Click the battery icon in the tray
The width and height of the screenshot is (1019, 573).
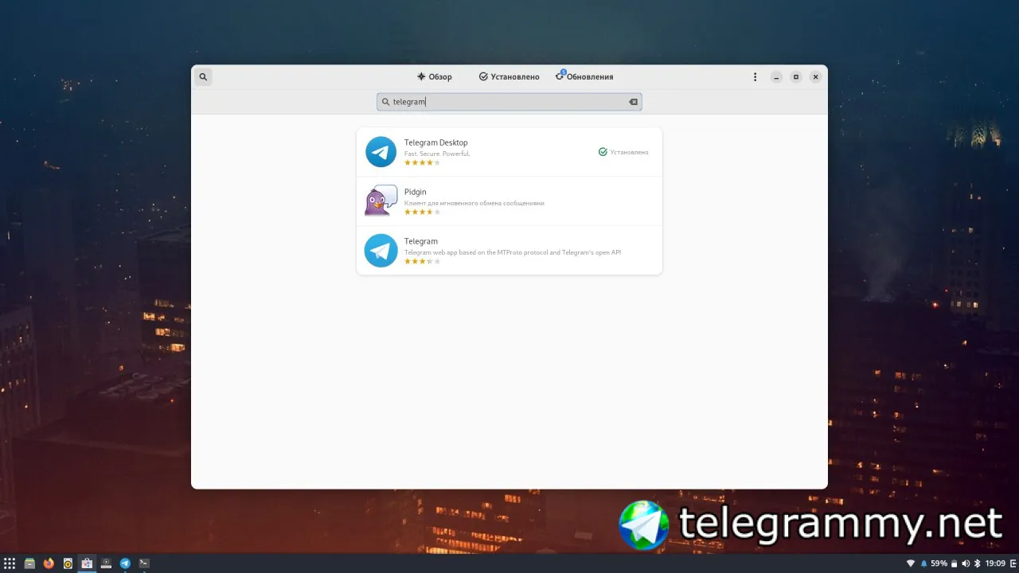(x=954, y=563)
